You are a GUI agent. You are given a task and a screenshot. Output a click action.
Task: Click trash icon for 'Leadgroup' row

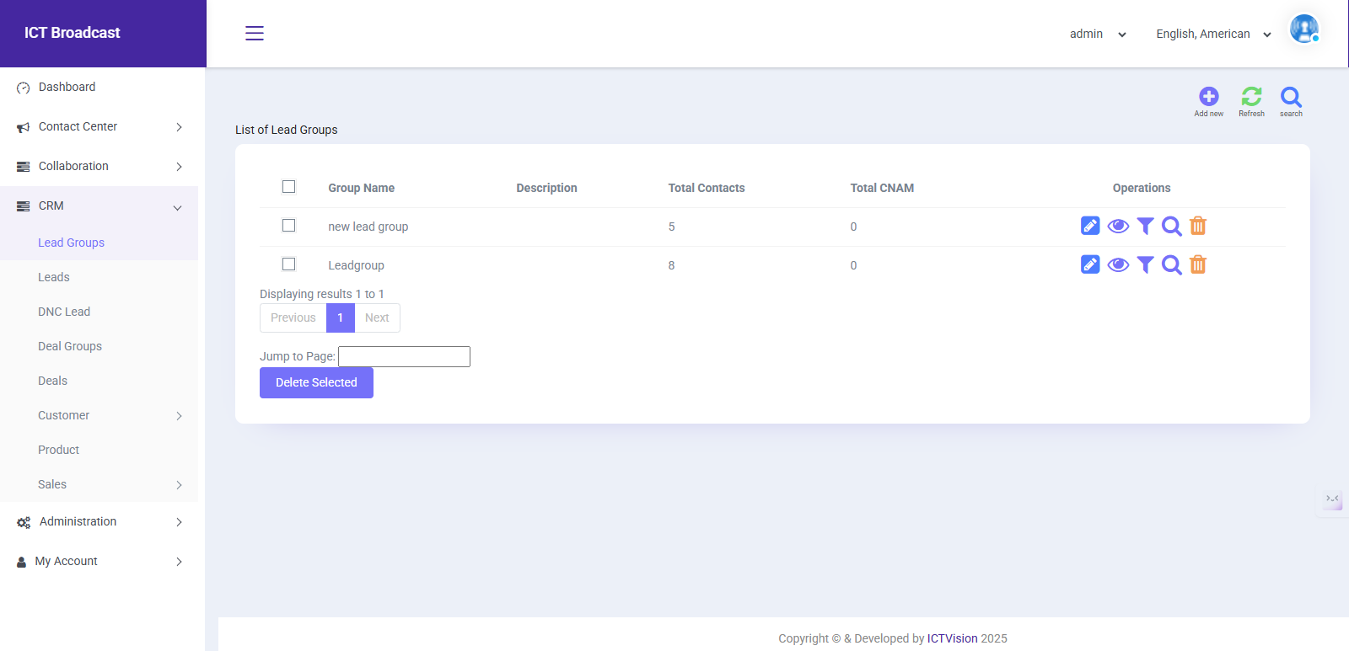pyautogui.click(x=1198, y=264)
